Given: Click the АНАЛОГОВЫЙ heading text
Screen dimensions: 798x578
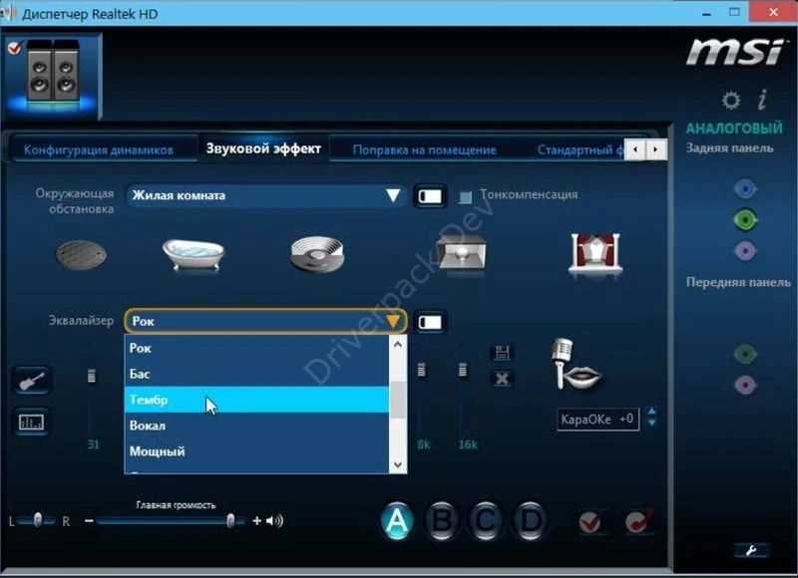Looking at the screenshot, I should click(734, 129).
